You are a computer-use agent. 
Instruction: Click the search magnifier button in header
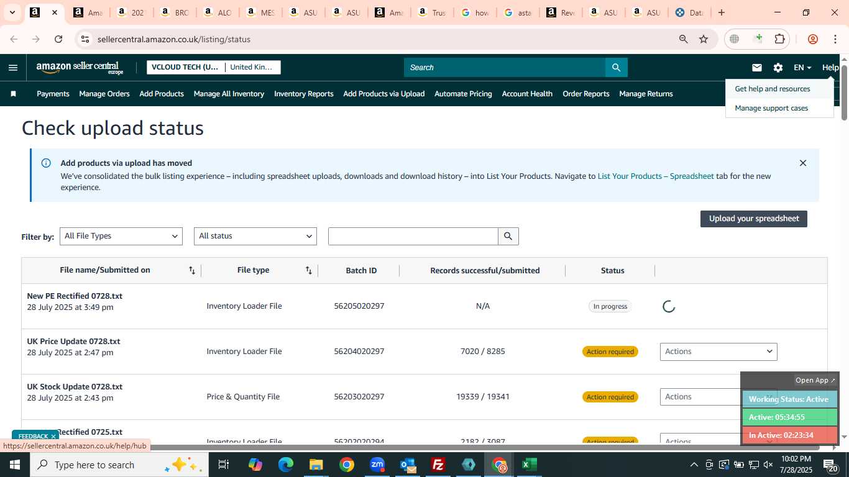click(x=616, y=67)
